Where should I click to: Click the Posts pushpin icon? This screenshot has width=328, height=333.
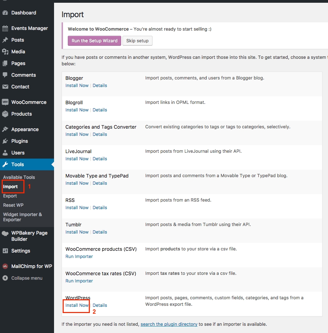5,40
